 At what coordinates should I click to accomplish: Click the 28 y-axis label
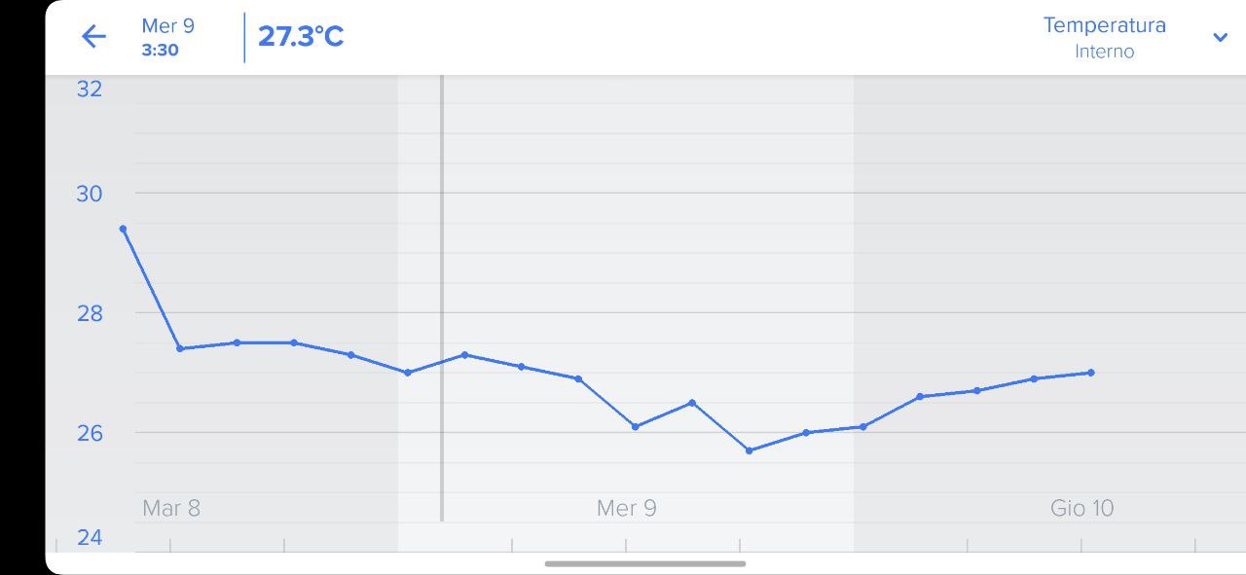tap(90, 313)
